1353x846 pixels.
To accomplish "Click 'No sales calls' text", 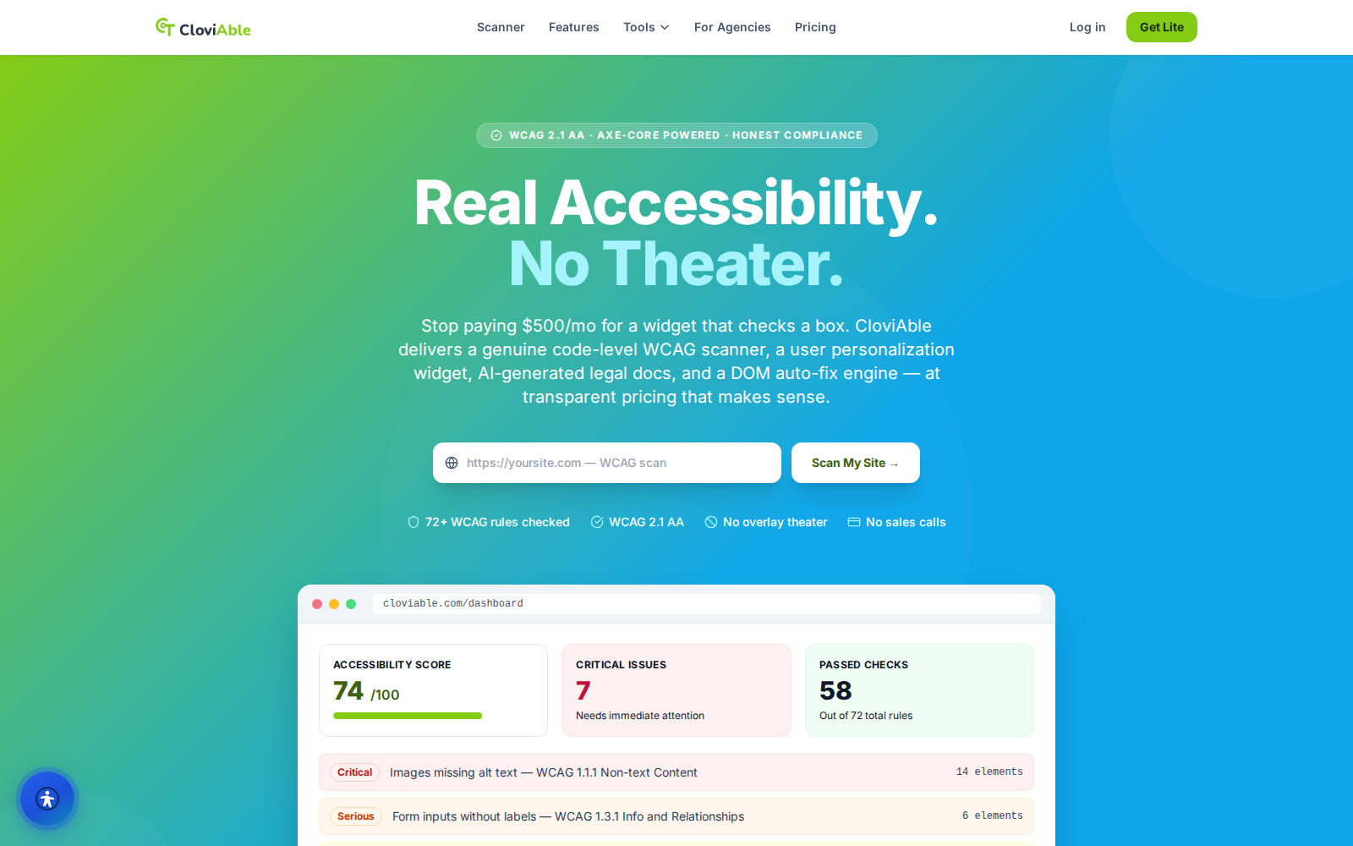I will pyautogui.click(x=906, y=522).
